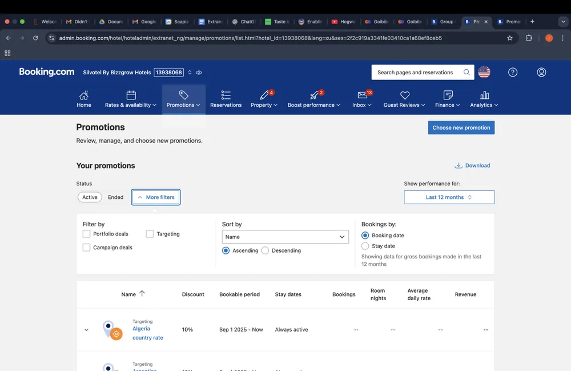Click the Revenue column header

point(465,294)
